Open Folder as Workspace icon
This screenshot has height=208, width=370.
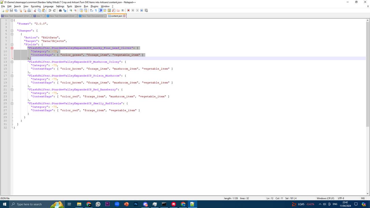click(x=118, y=10)
